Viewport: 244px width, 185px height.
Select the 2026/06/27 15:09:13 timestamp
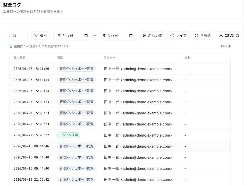point(31,102)
